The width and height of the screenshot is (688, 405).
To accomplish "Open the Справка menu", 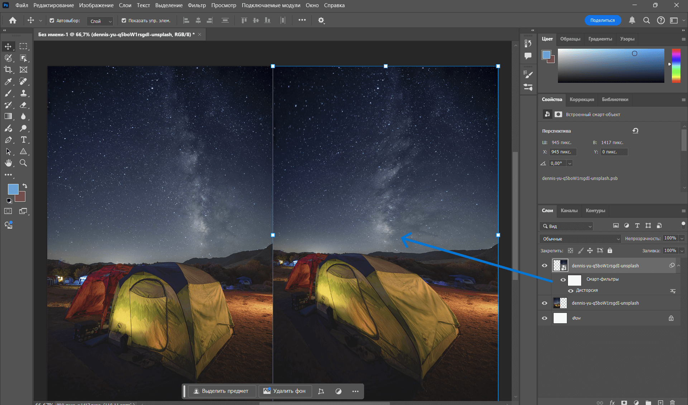I will click(334, 5).
